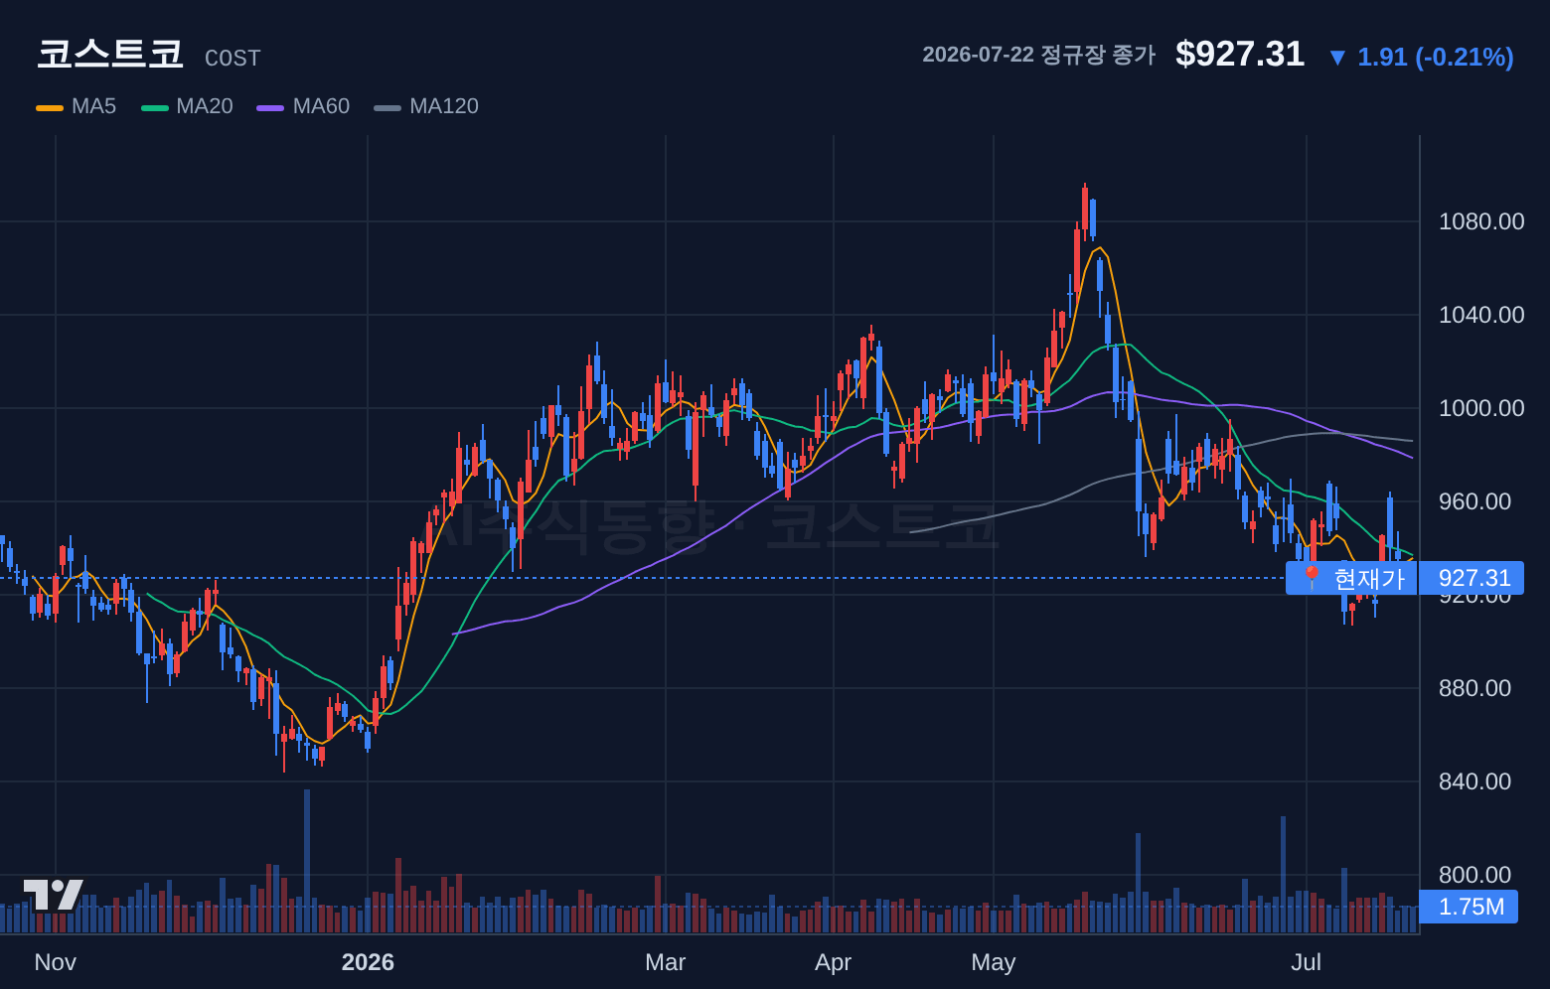Viewport: 1550px width, 989px height.
Task: Click the COST ticker symbol
Action: point(232,59)
